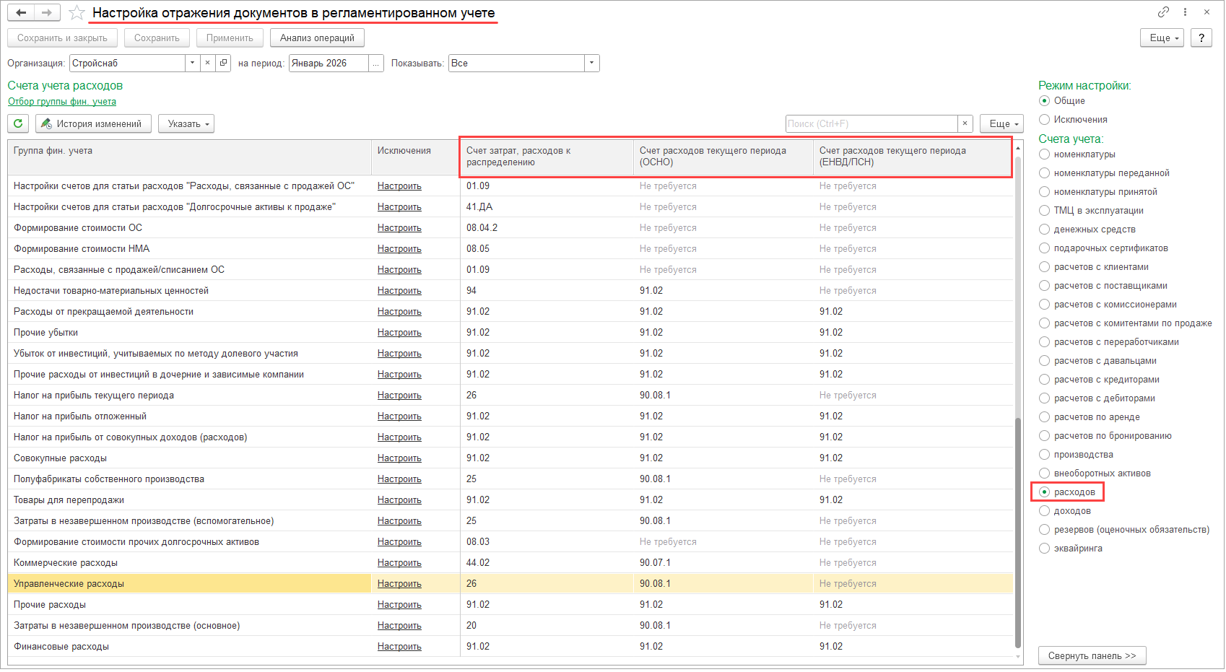
Task: Open the organization record with the open icon
Action: pyautogui.click(x=223, y=63)
